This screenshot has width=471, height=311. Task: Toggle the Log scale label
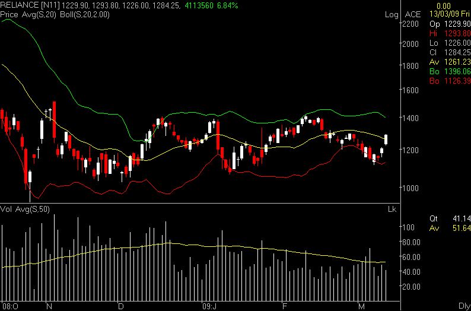(x=392, y=14)
